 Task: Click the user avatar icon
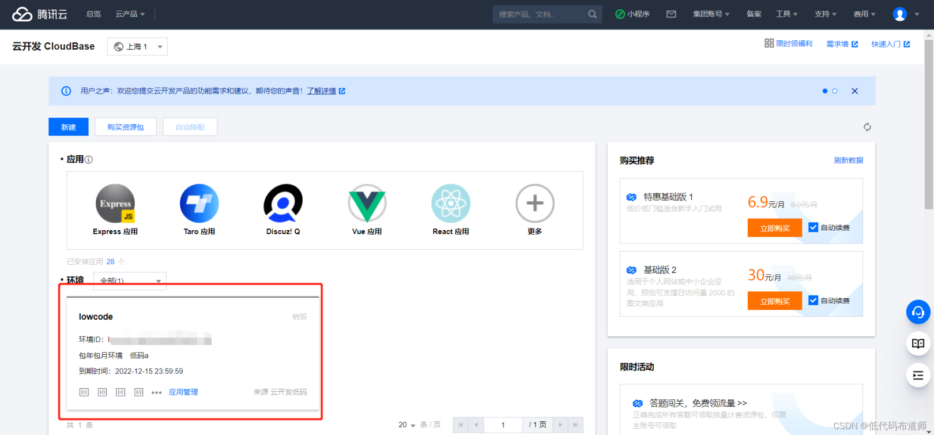tap(900, 14)
